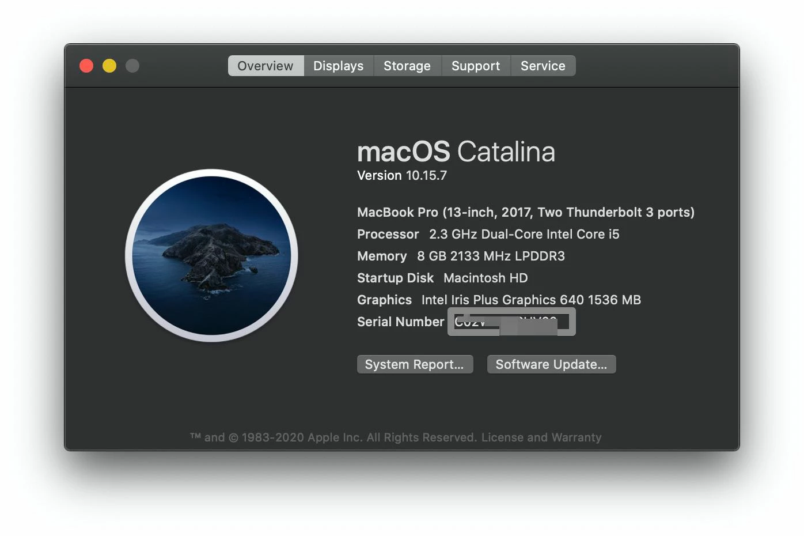Click the Processor 2.3 GHz Dual-Core line
The width and height of the screenshot is (804, 536).
point(488,234)
